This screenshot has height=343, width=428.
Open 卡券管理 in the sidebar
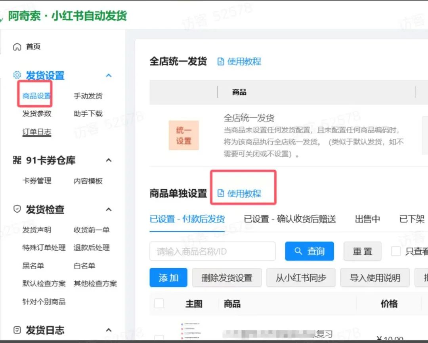point(36,181)
